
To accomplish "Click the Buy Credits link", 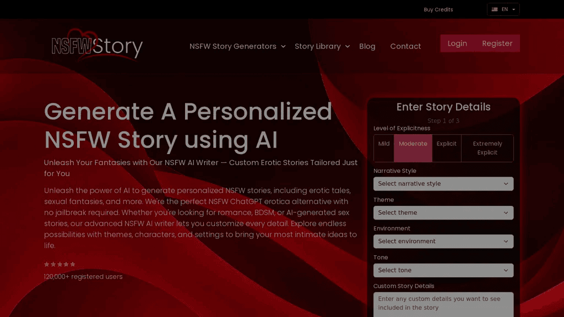I will click(x=438, y=10).
